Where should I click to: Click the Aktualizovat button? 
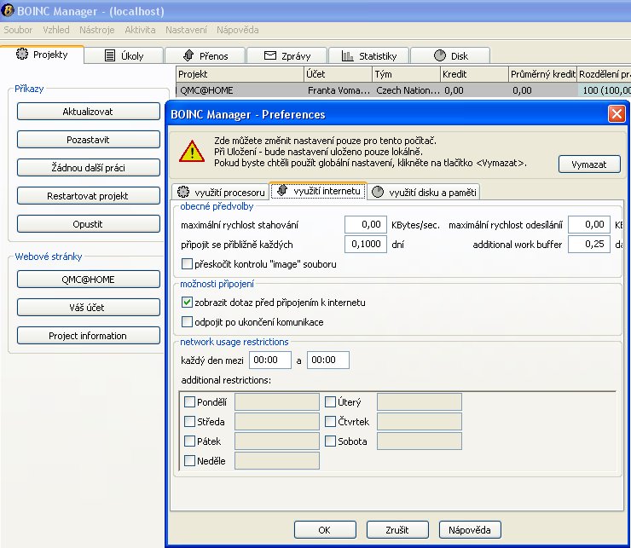click(x=88, y=112)
